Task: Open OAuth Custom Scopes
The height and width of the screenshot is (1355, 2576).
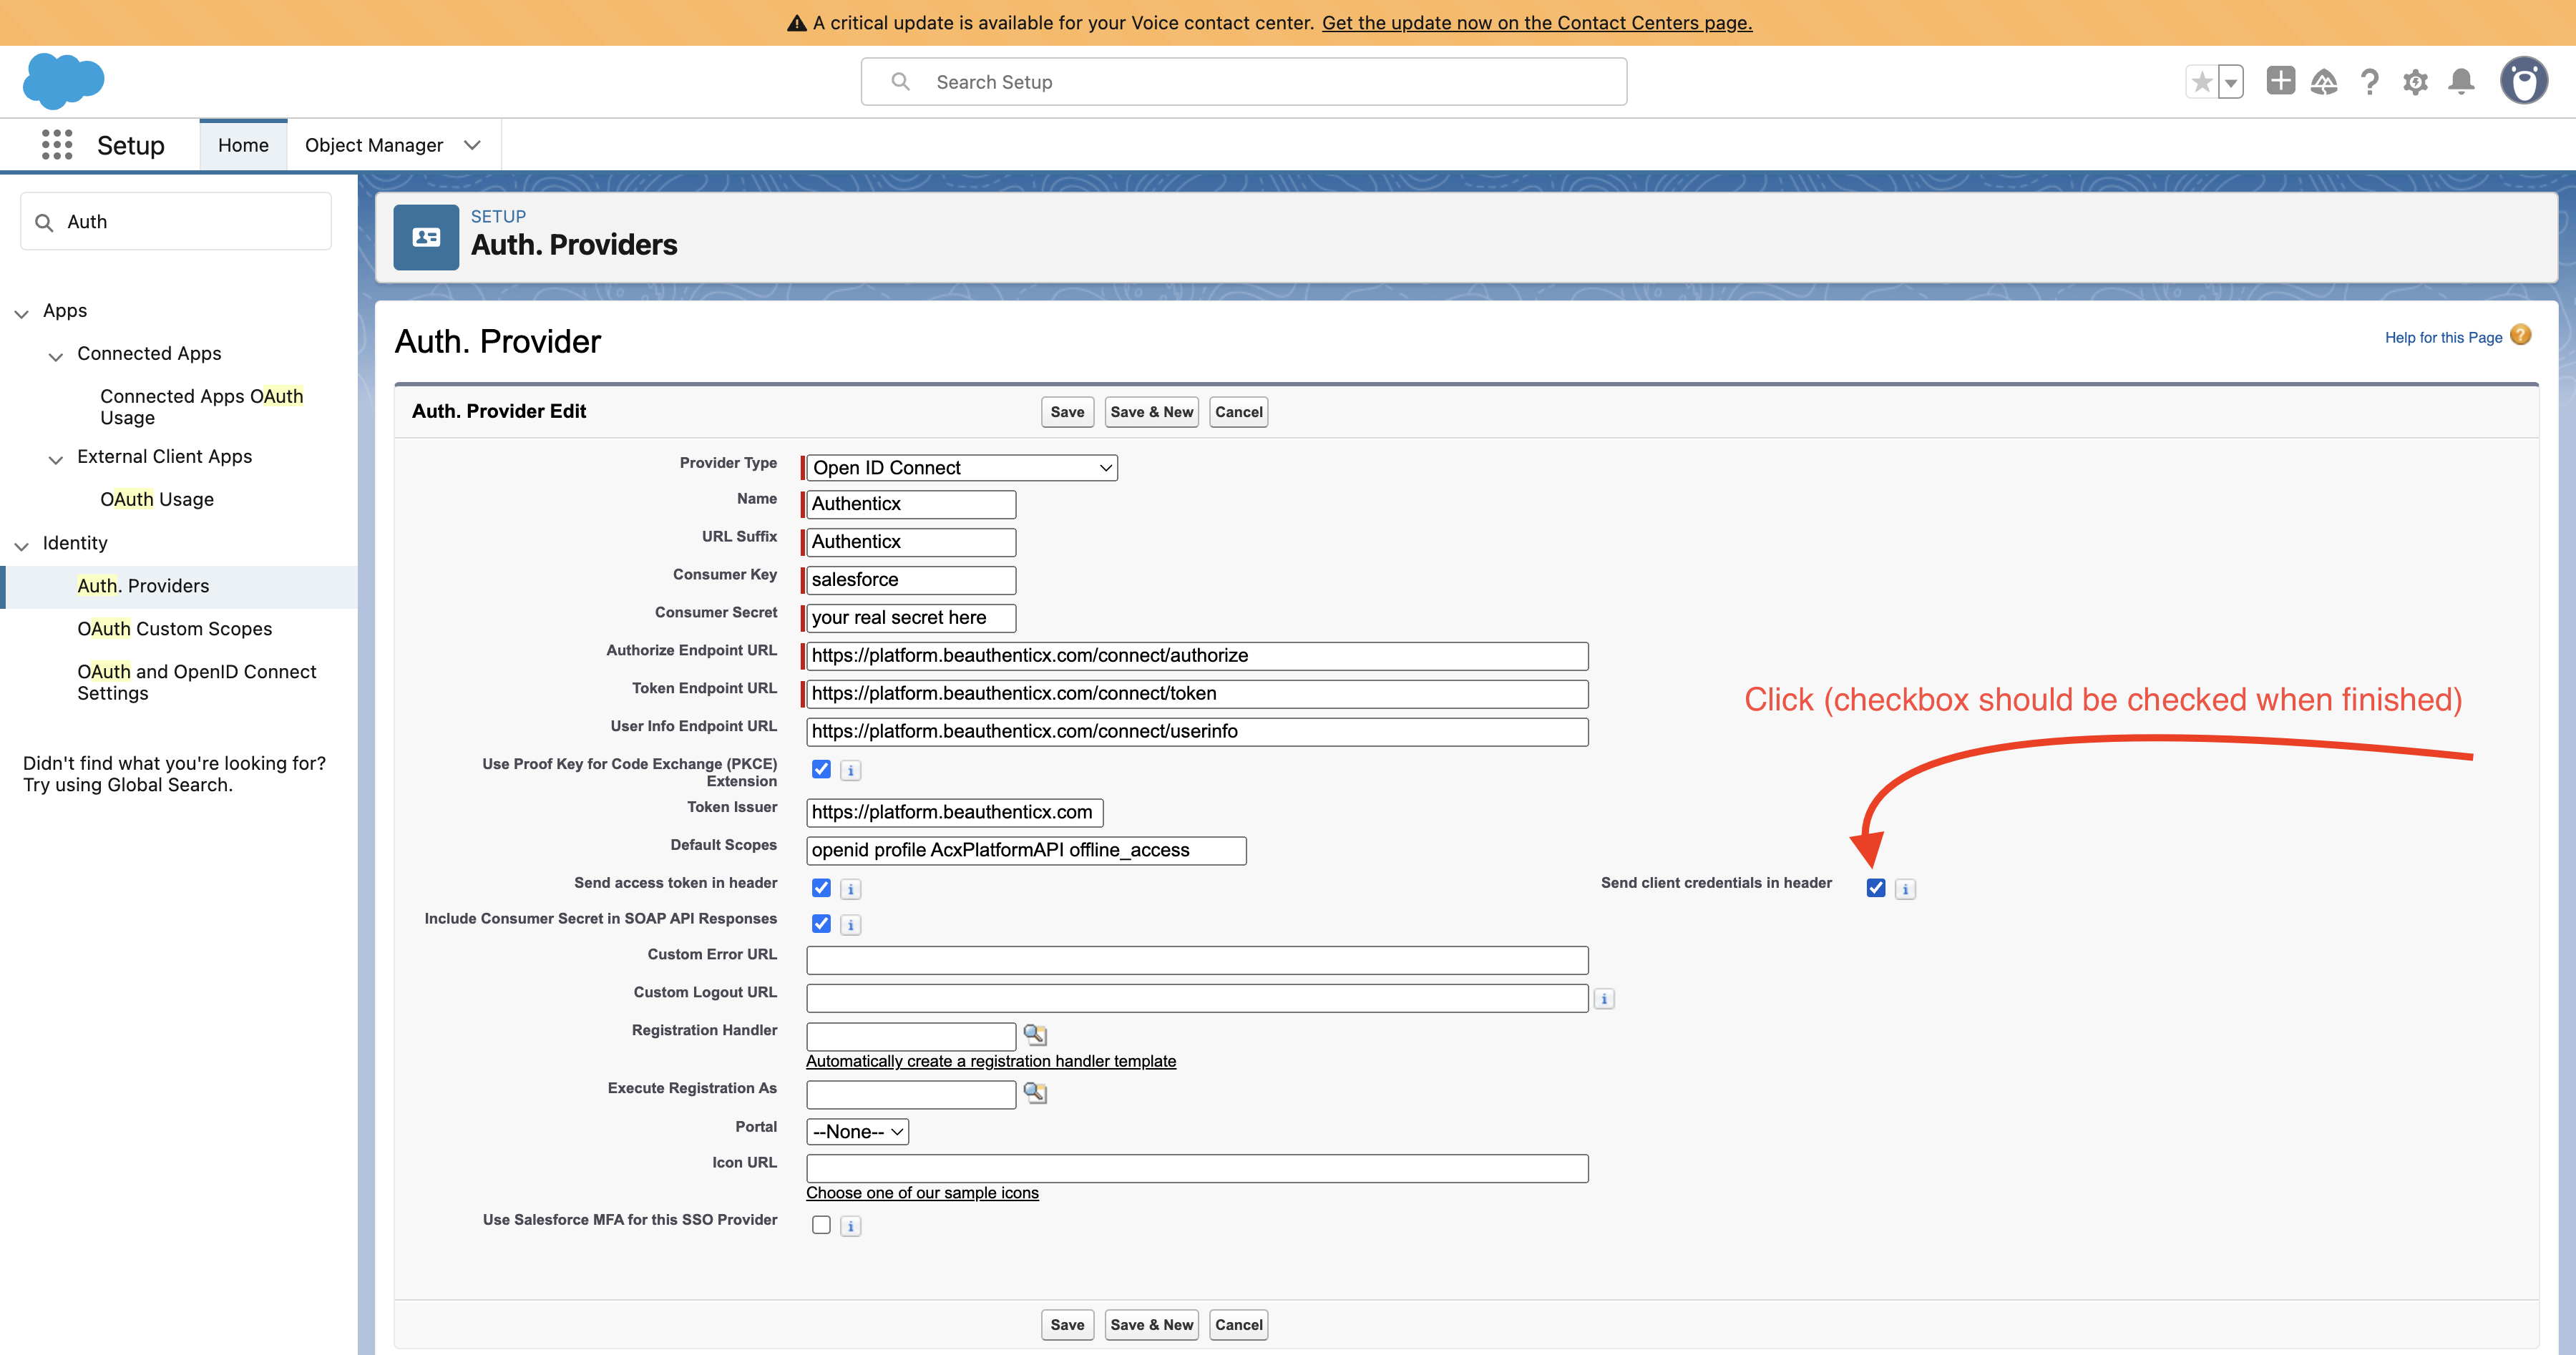Action: tap(175, 629)
